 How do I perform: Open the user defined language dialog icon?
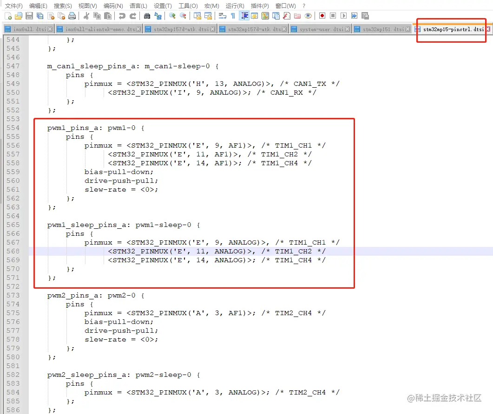tap(254, 16)
